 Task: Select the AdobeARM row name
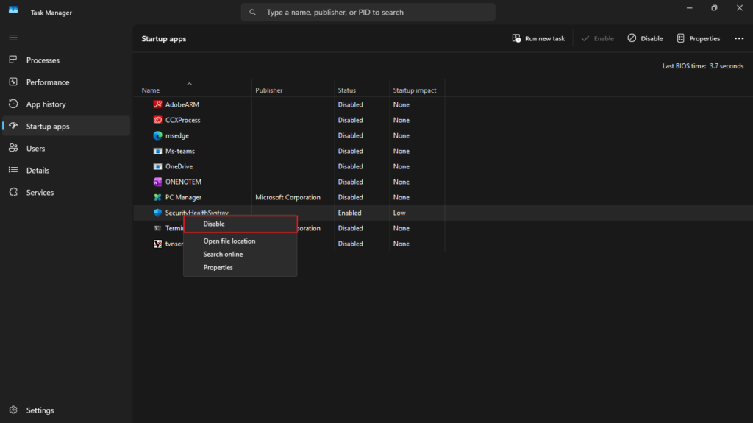pyautogui.click(x=182, y=104)
